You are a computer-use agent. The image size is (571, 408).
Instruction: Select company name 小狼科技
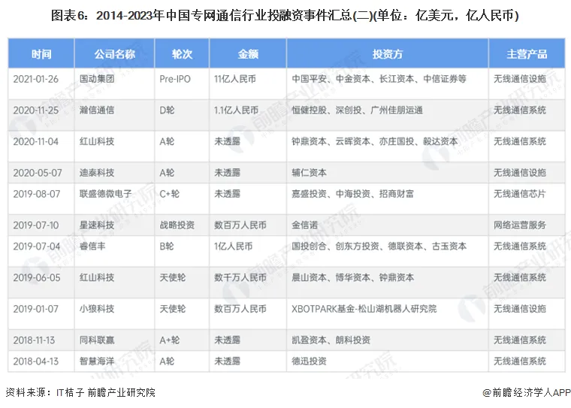(x=97, y=309)
